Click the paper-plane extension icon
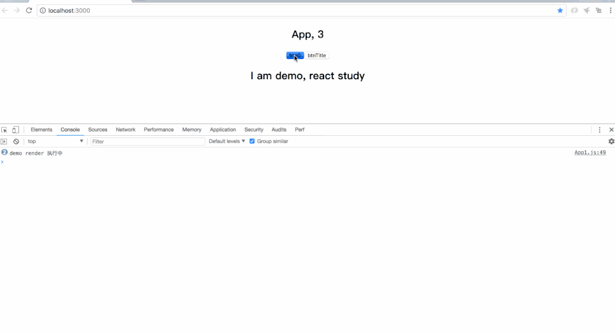The image size is (615, 333). click(586, 10)
